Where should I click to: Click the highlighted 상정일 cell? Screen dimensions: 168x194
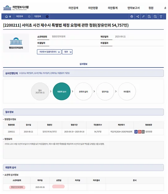[x=58, y=187]
